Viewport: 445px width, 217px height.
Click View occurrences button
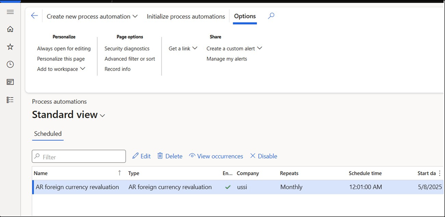click(216, 156)
